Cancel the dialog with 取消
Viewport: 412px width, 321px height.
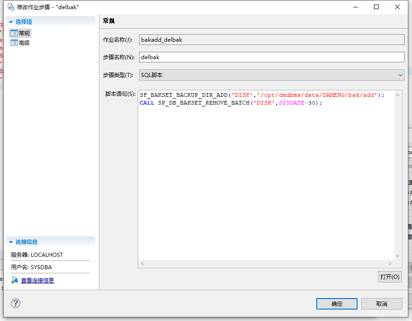381,304
